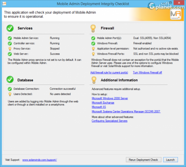This screenshot has width=186, height=167.
Task: Click the app icon in the title bar
Action: tap(4, 4)
